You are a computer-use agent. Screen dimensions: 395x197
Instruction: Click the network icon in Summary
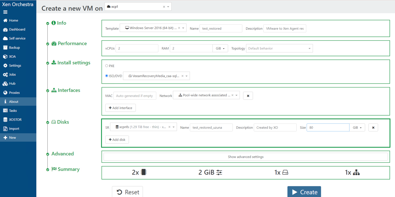click(x=356, y=172)
